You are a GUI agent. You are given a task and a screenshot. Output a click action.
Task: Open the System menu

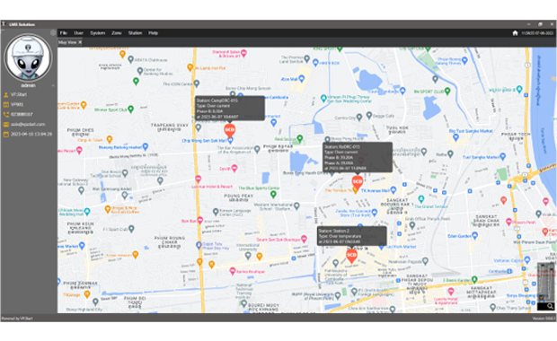[97, 33]
